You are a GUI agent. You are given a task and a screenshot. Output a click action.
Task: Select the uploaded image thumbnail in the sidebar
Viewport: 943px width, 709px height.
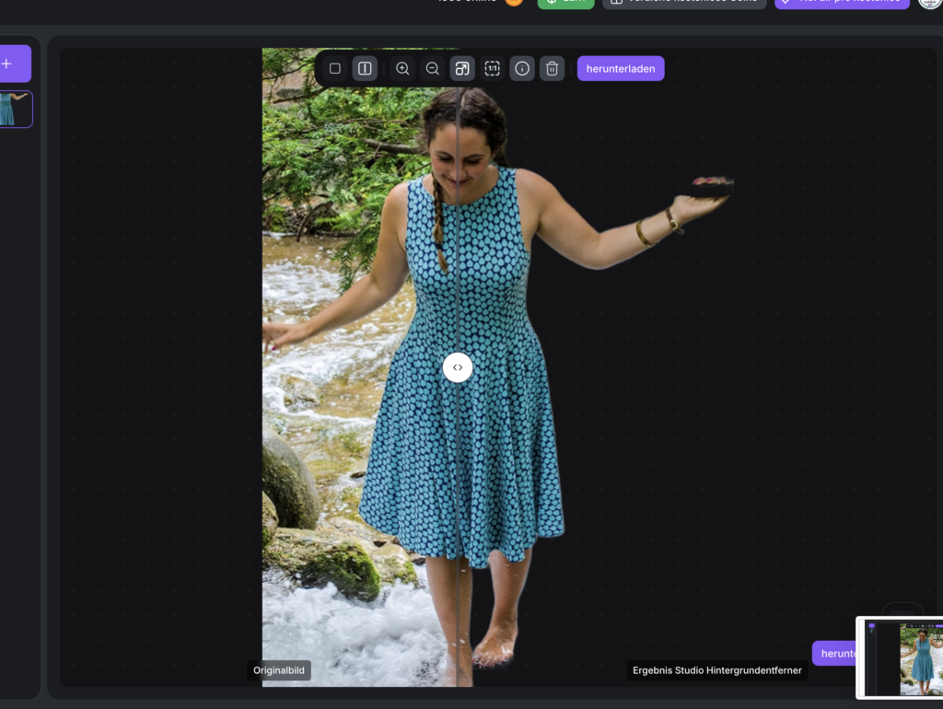tap(16, 110)
